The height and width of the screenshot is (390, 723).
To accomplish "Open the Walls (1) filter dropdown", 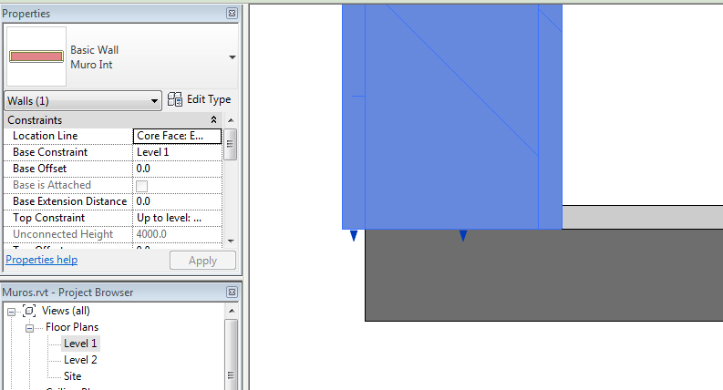I will [83, 100].
